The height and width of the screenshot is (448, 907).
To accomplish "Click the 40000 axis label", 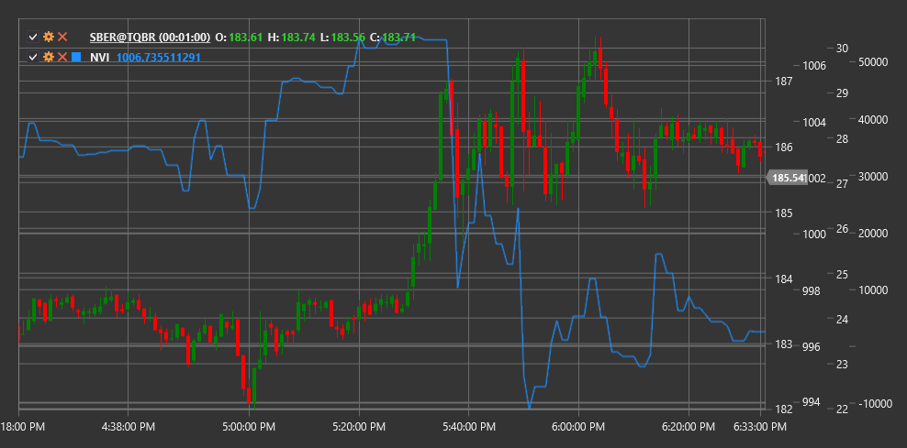I will tap(875, 119).
